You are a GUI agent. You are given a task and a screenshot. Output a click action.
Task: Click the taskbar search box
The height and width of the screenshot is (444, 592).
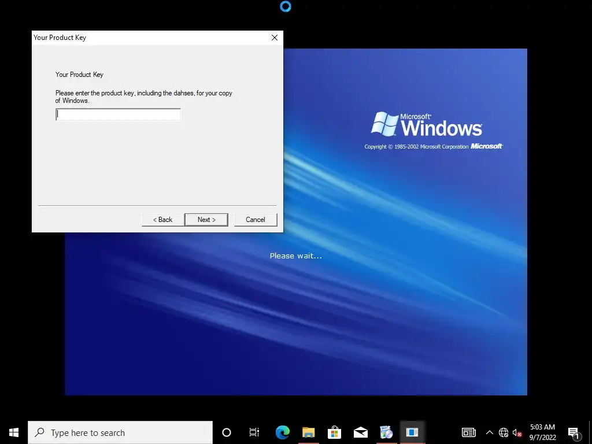120,432
